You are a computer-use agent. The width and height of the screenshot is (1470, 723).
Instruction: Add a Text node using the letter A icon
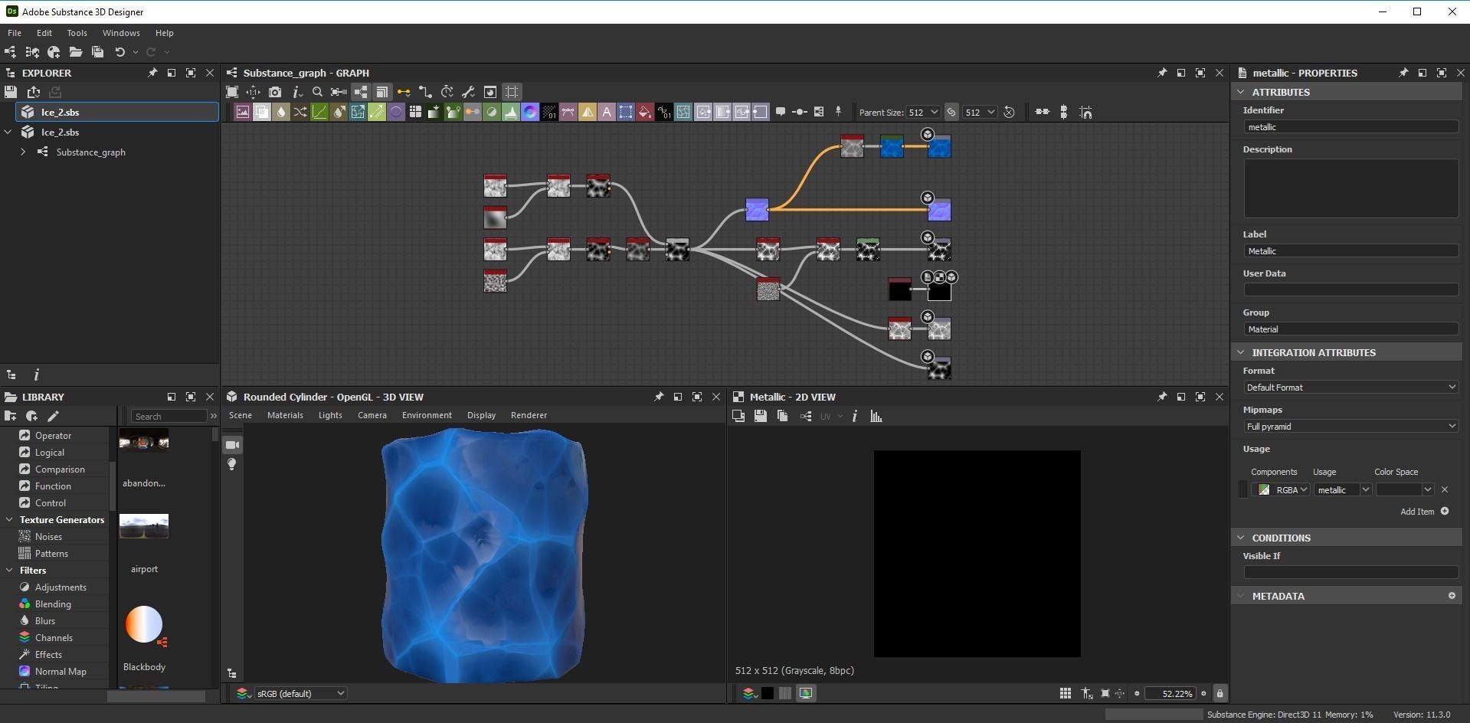tap(607, 112)
